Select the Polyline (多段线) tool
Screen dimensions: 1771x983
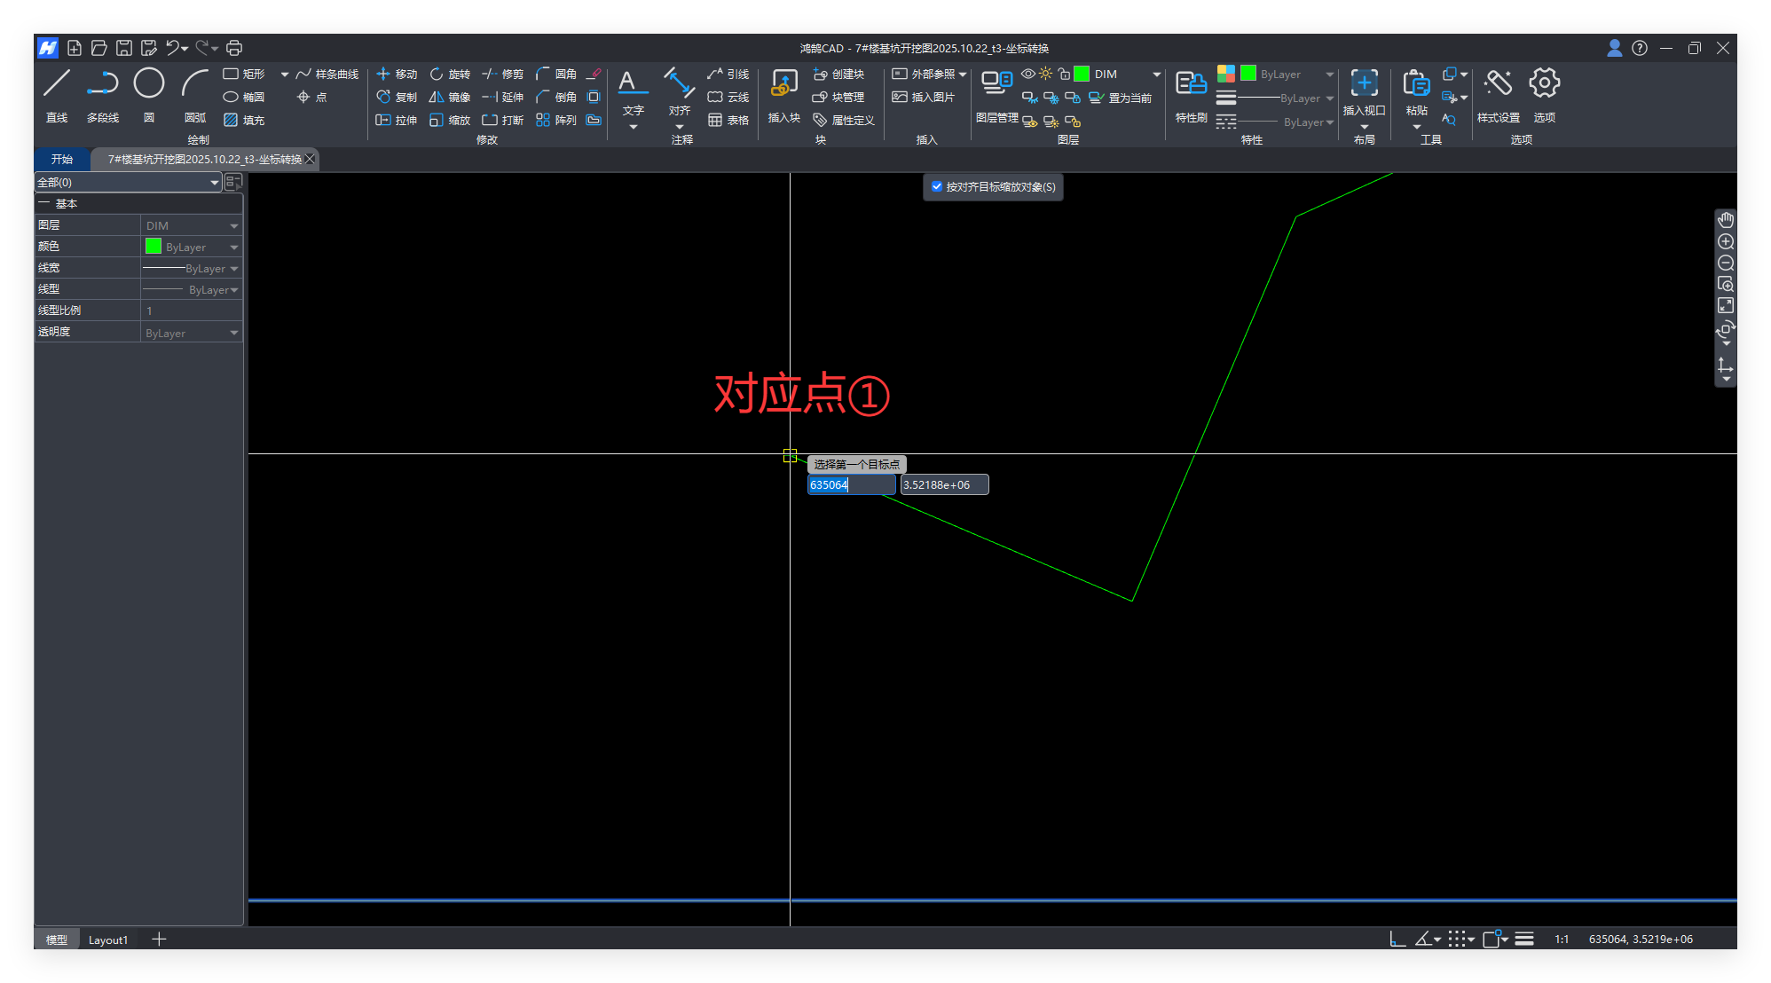103,84
